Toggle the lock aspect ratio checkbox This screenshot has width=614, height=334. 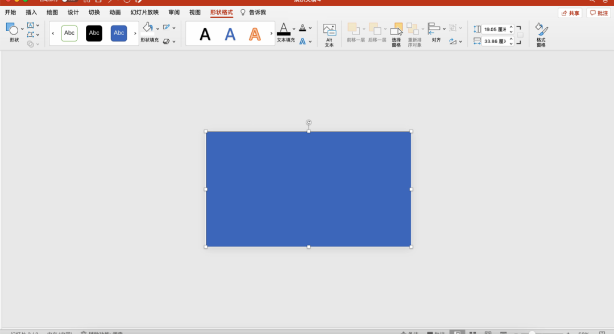click(x=520, y=35)
